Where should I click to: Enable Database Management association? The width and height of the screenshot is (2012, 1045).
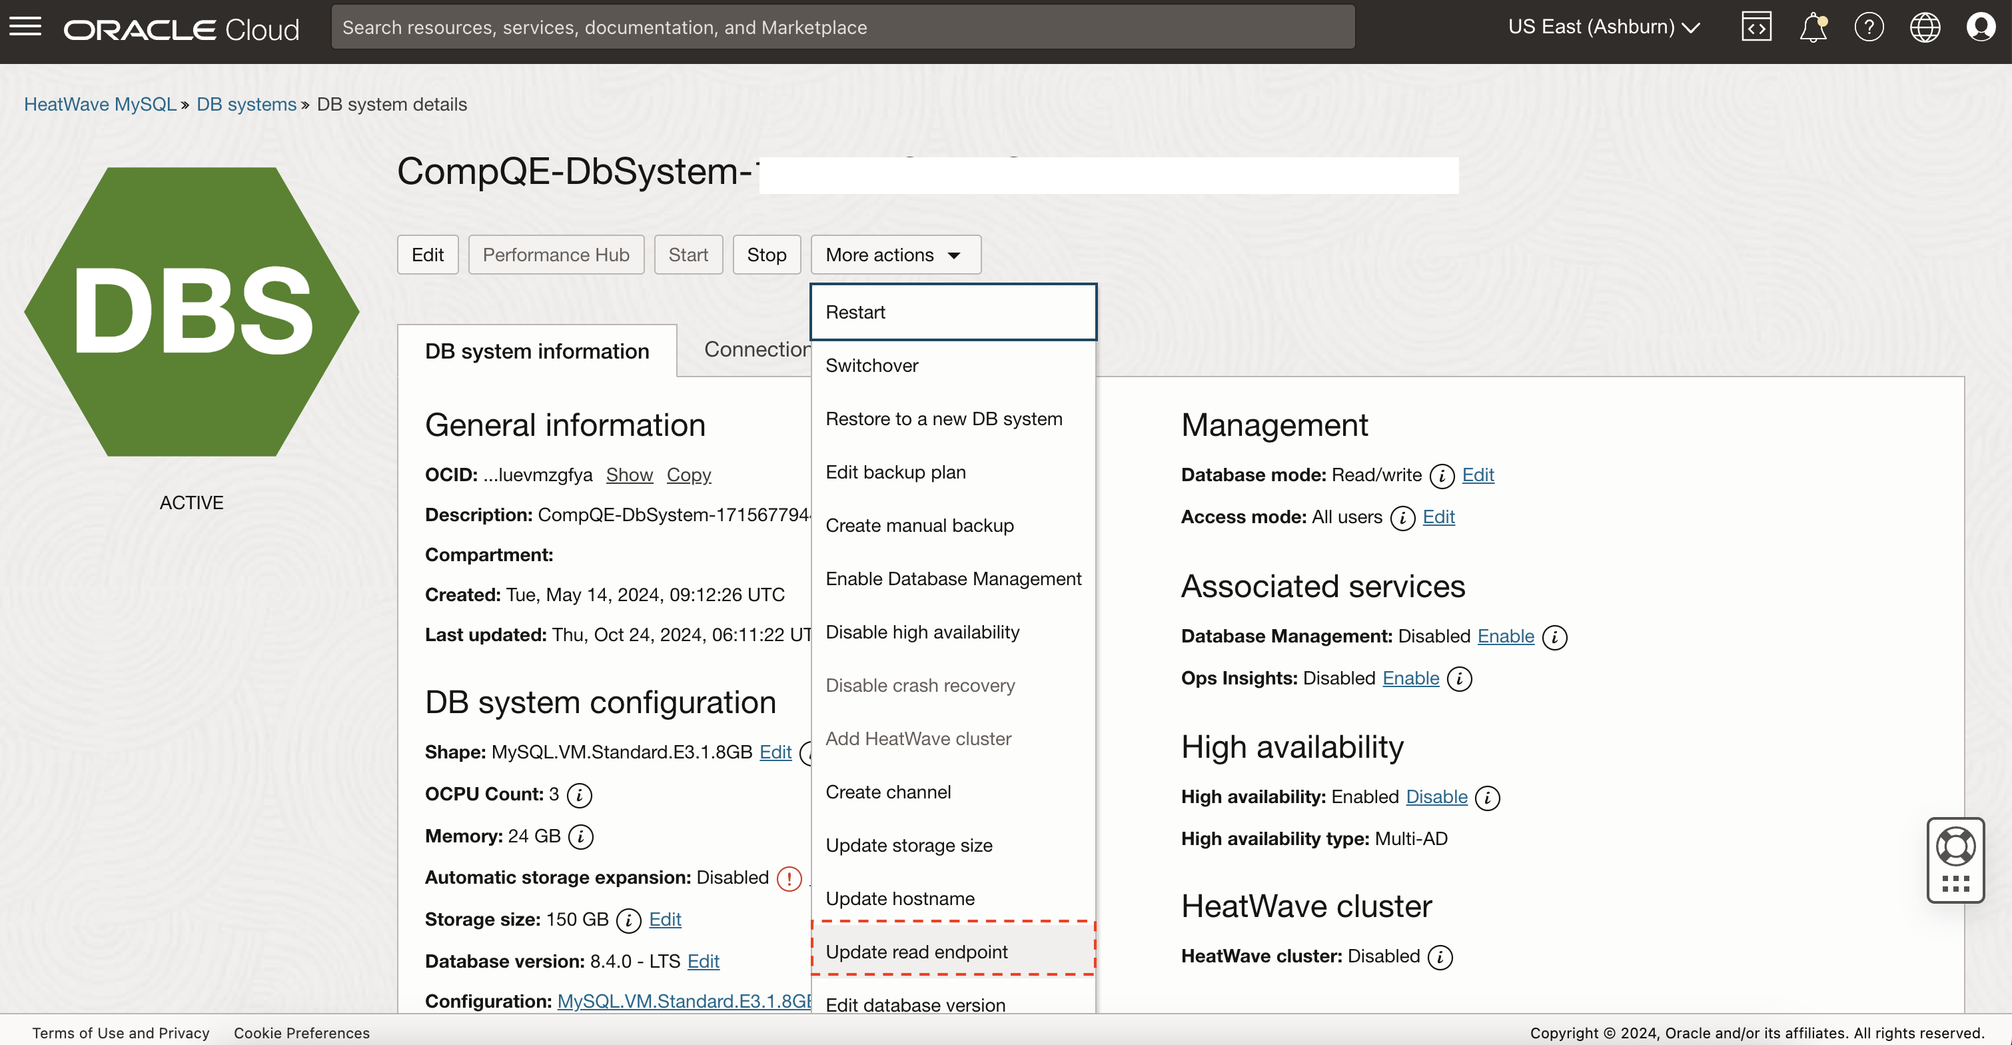pyautogui.click(x=1505, y=636)
